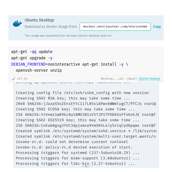Click the sshd.service symlink output line
Image resolution: width=172 pixels, height=172 pixels.
coord(86,131)
